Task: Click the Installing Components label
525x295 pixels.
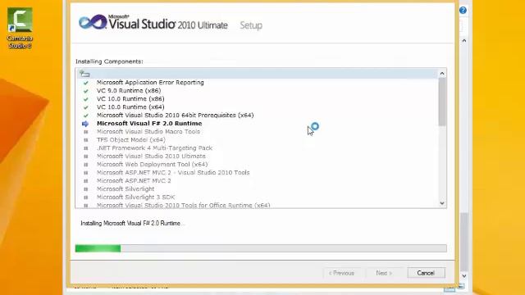Action: pyautogui.click(x=109, y=61)
